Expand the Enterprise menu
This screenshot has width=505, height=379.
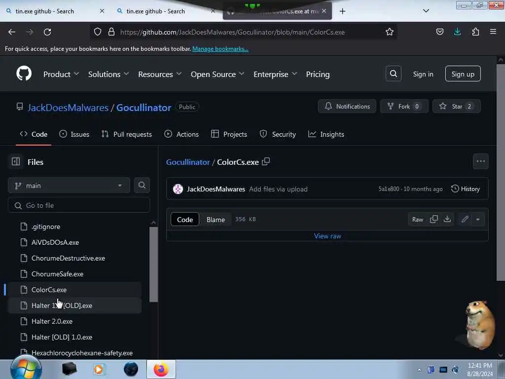coord(275,74)
